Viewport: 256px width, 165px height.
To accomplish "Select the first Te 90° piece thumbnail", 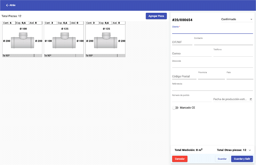I will coord(22,39).
